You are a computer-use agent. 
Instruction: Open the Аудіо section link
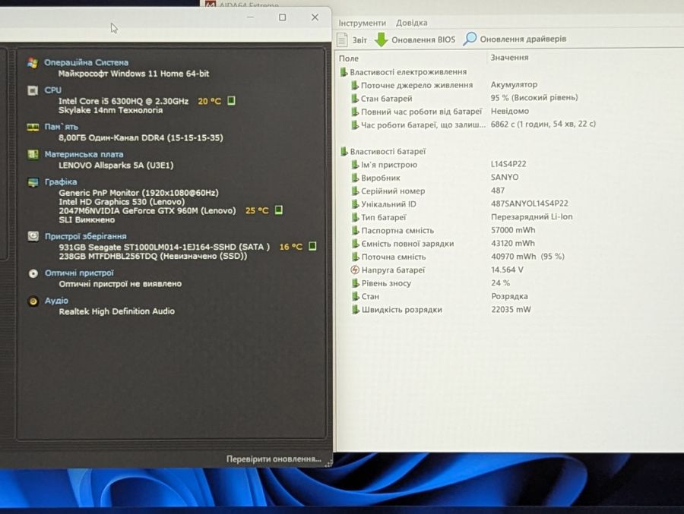[x=56, y=301]
